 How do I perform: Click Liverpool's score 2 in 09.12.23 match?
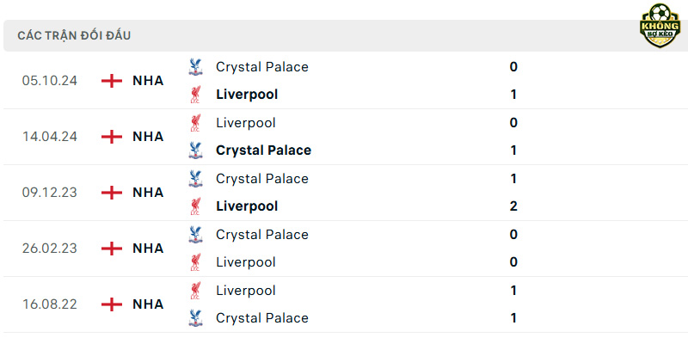pyautogui.click(x=513, y=206)
